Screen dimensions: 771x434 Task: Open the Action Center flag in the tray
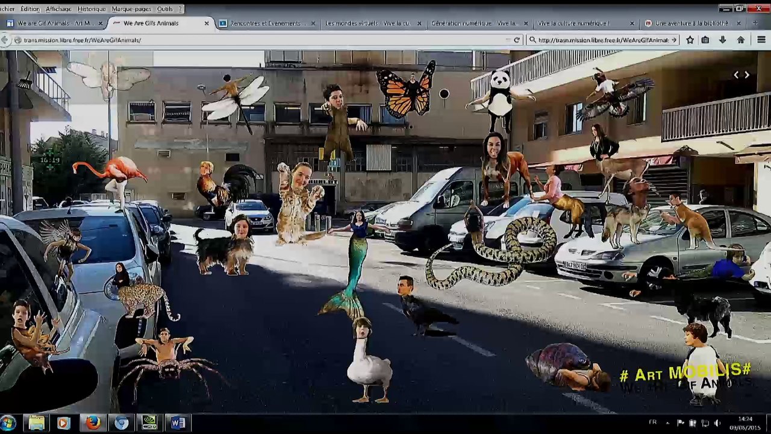coord(681,423)
